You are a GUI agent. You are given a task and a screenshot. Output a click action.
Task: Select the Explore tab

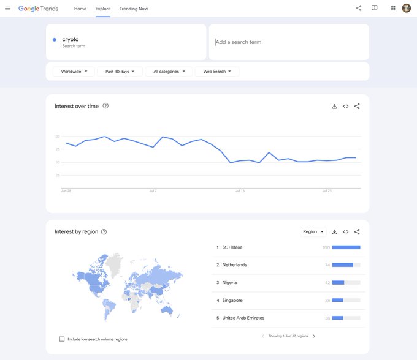tap(103, 9)
